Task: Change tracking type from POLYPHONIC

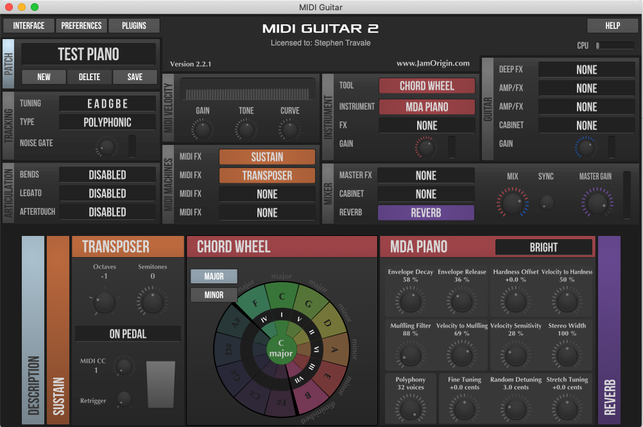Action: tap(107, 122)
